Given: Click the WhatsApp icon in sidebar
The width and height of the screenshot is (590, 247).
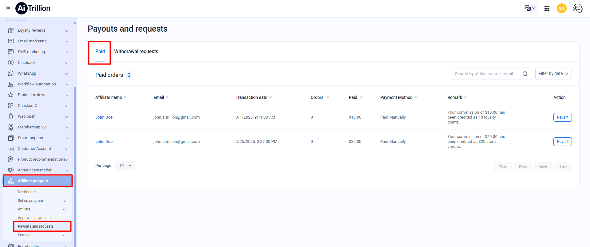Looking at the screenshot, I should (11, 73).
